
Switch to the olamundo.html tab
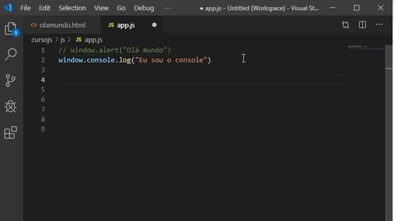pyautogui.click(x=62, y=25)
